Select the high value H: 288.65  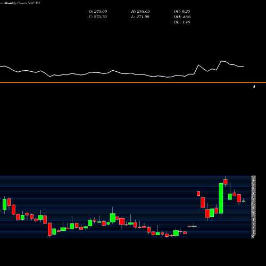click(140, 12)
